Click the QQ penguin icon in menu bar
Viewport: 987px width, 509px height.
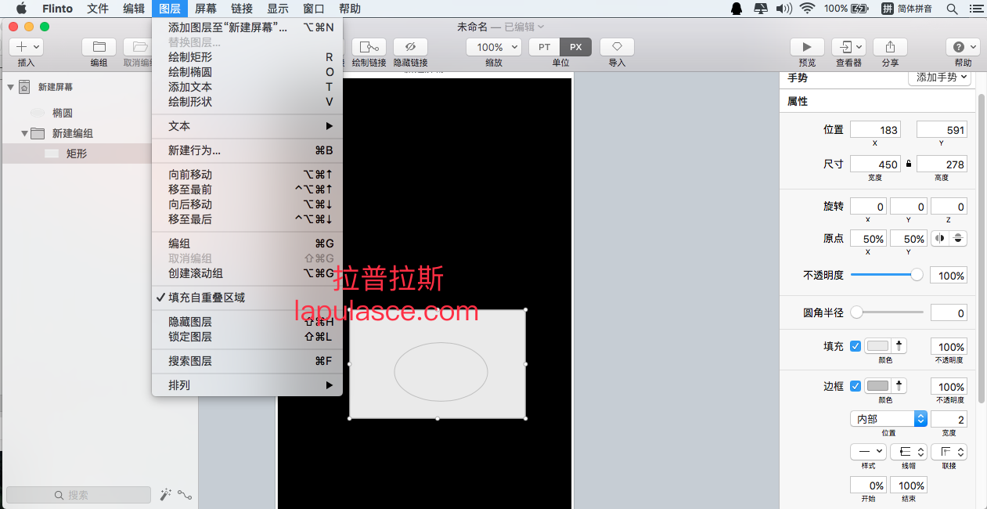(x=736, y=9)
